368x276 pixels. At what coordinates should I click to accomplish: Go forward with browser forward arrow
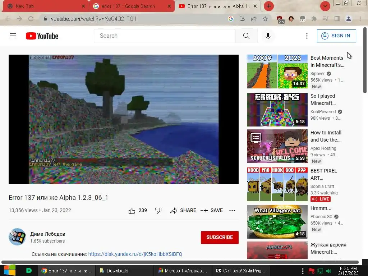[19, 19]
